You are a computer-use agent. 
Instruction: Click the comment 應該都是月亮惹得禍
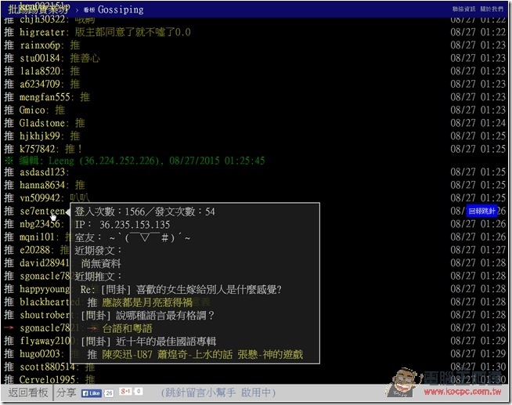(147, 302)
